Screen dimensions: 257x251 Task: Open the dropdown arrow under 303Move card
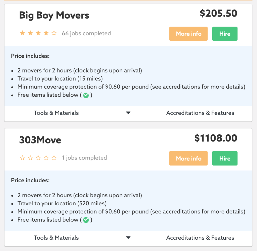pyautogui.click(x=128, y=237)
